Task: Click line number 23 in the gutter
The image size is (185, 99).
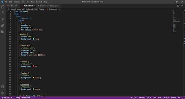Action: click(x=10, y=62)
